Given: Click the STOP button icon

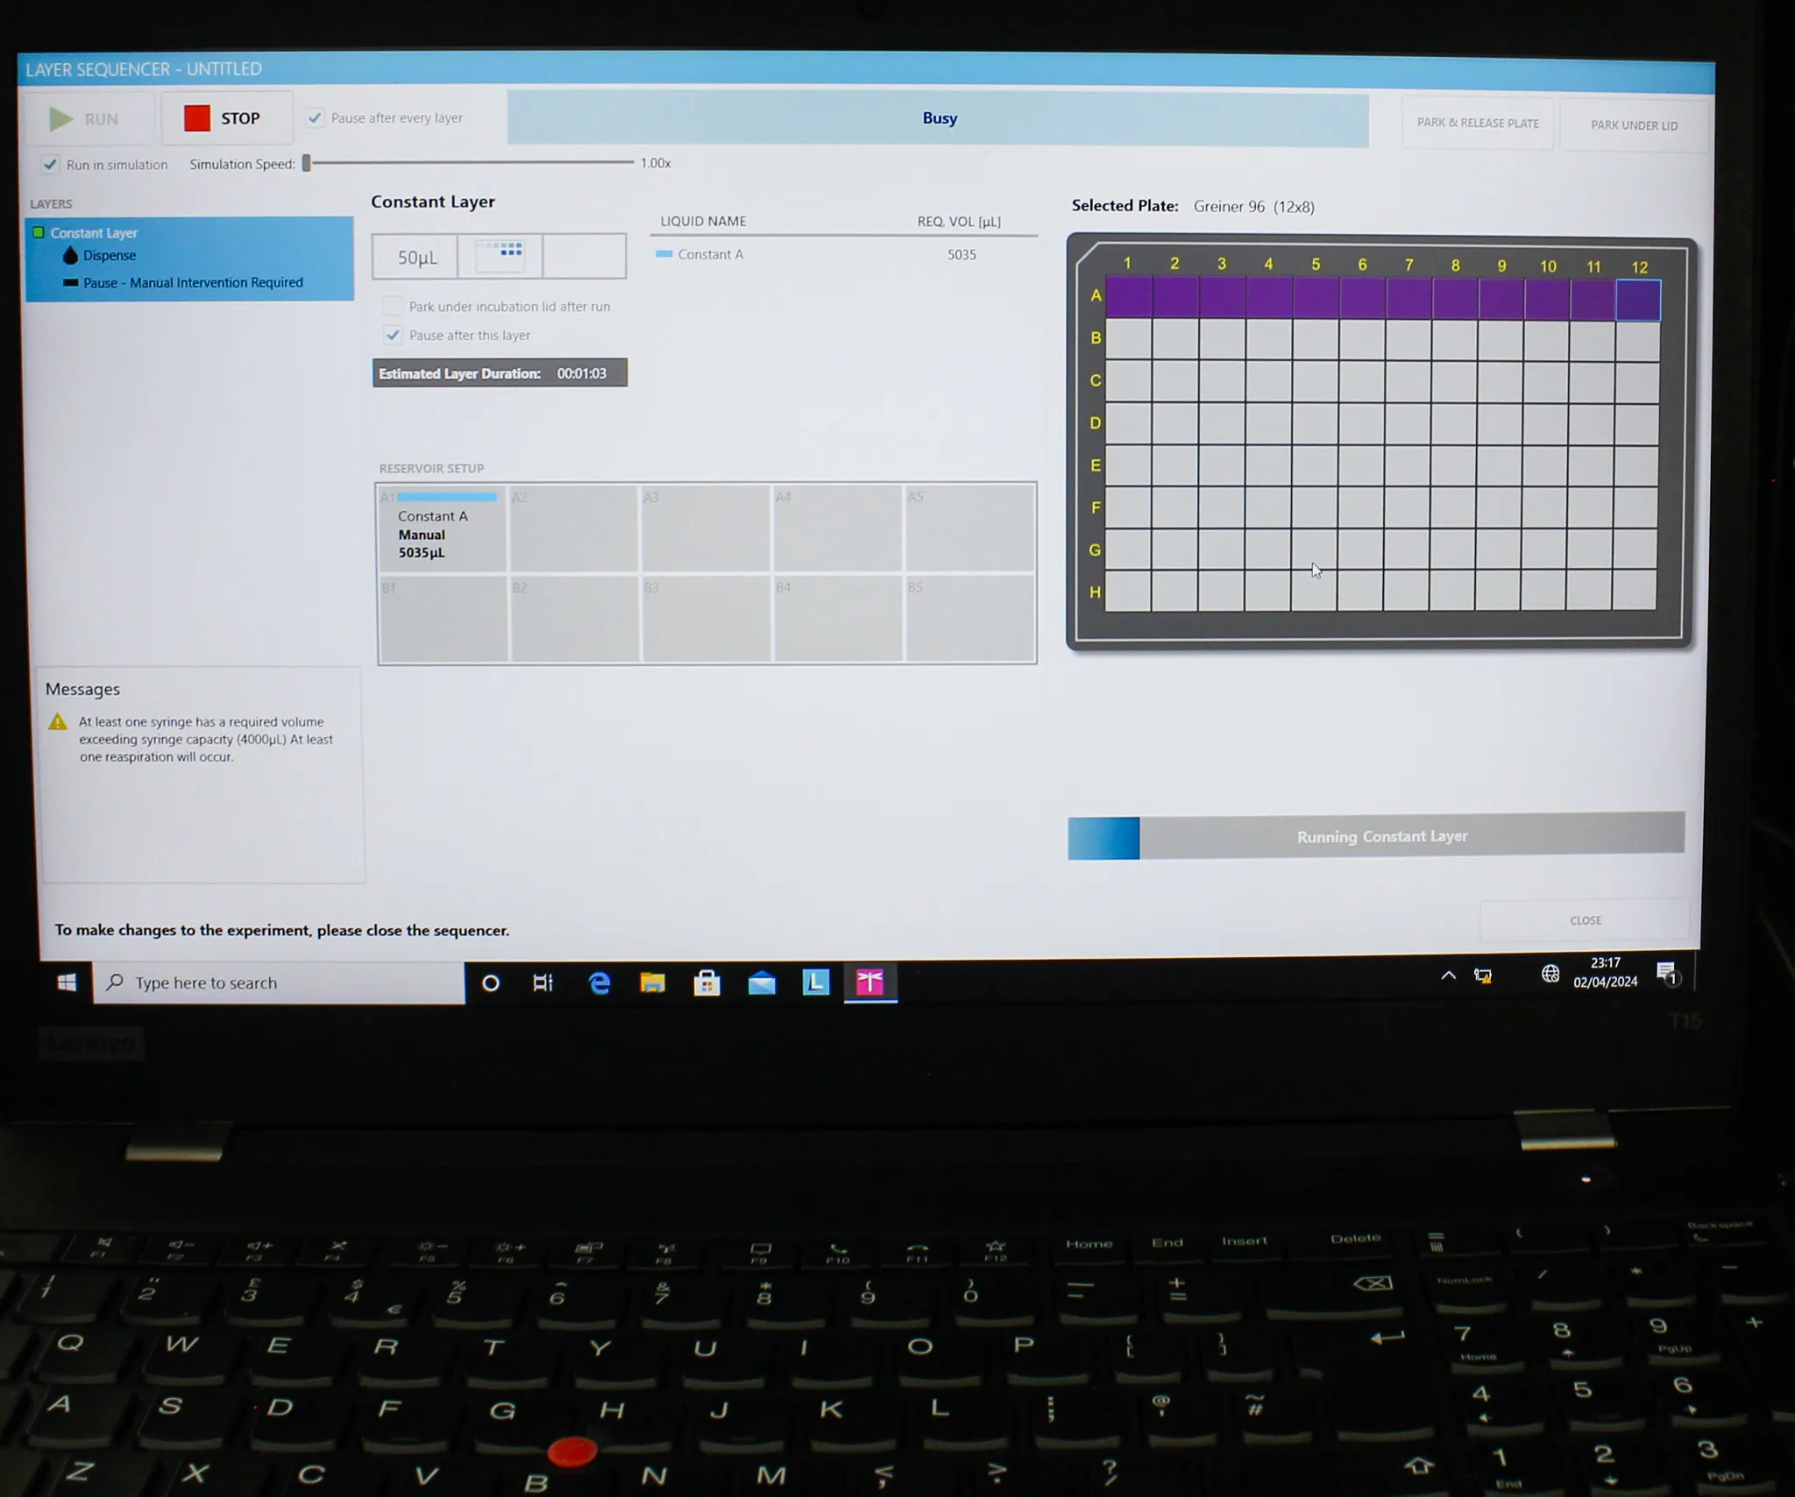Looking at the screenshot, I should tap(195, 119).
